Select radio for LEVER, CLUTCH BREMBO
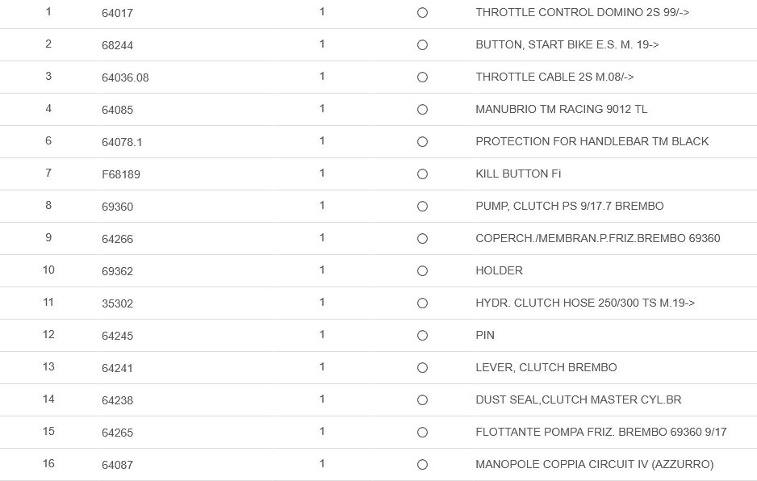The width and height of the screenshot is (757, 481). pyautogui.click(x=422, y=368)
